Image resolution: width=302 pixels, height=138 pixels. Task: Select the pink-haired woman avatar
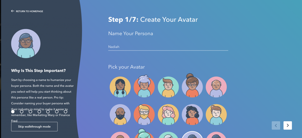[168, 115]
